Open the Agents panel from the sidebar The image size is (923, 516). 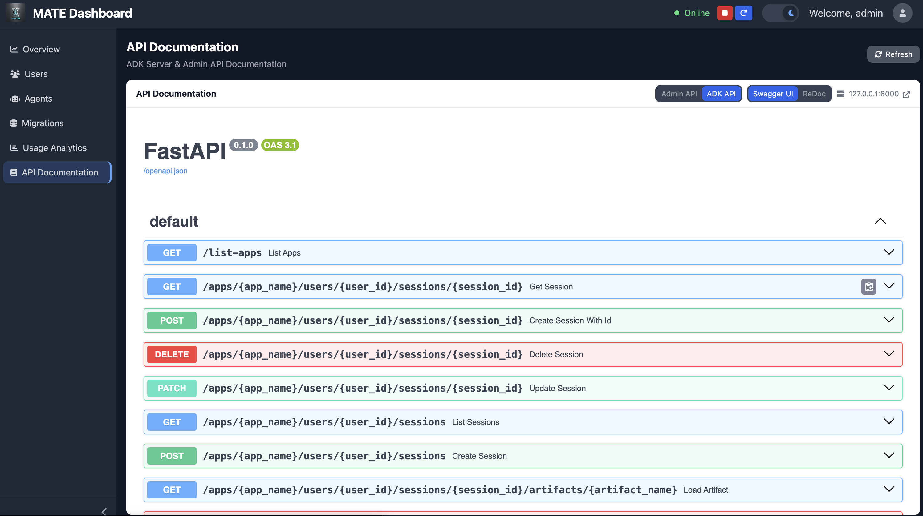[x=38, y=99]
